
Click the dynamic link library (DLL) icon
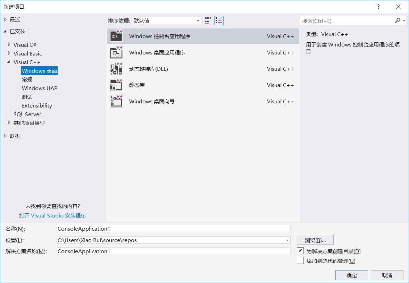(x=116, y=69)
